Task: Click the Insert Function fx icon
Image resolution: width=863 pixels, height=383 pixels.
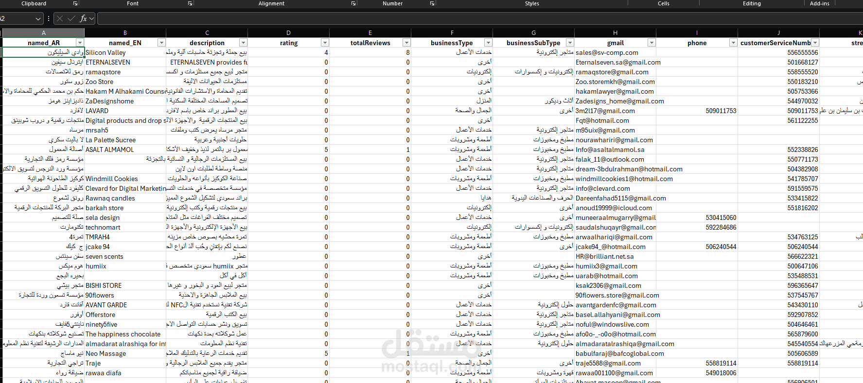Action: 83,18
